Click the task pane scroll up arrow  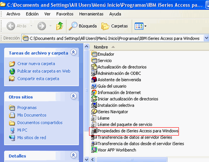pyautogui.click(x=87, y=46)
